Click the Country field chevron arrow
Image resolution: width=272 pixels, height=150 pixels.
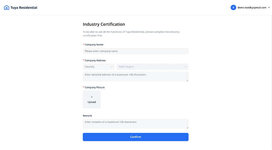tap(112, 67)
